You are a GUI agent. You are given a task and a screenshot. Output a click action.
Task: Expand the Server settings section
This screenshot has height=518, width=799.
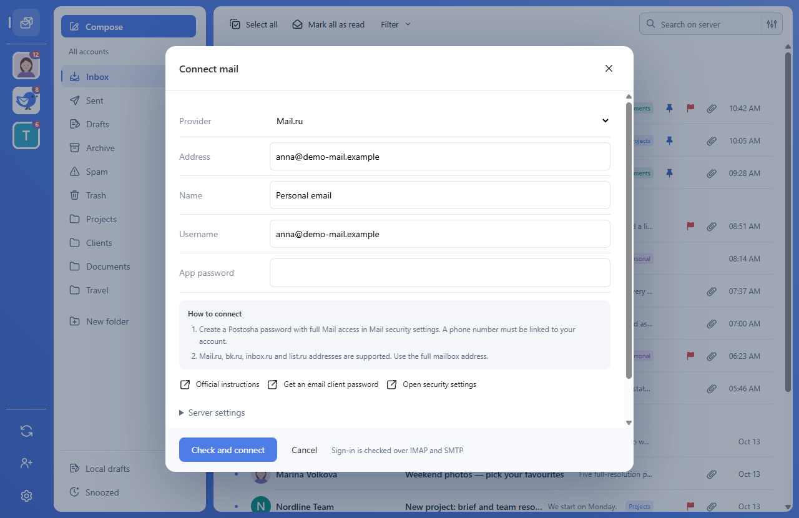coord(212,413)
